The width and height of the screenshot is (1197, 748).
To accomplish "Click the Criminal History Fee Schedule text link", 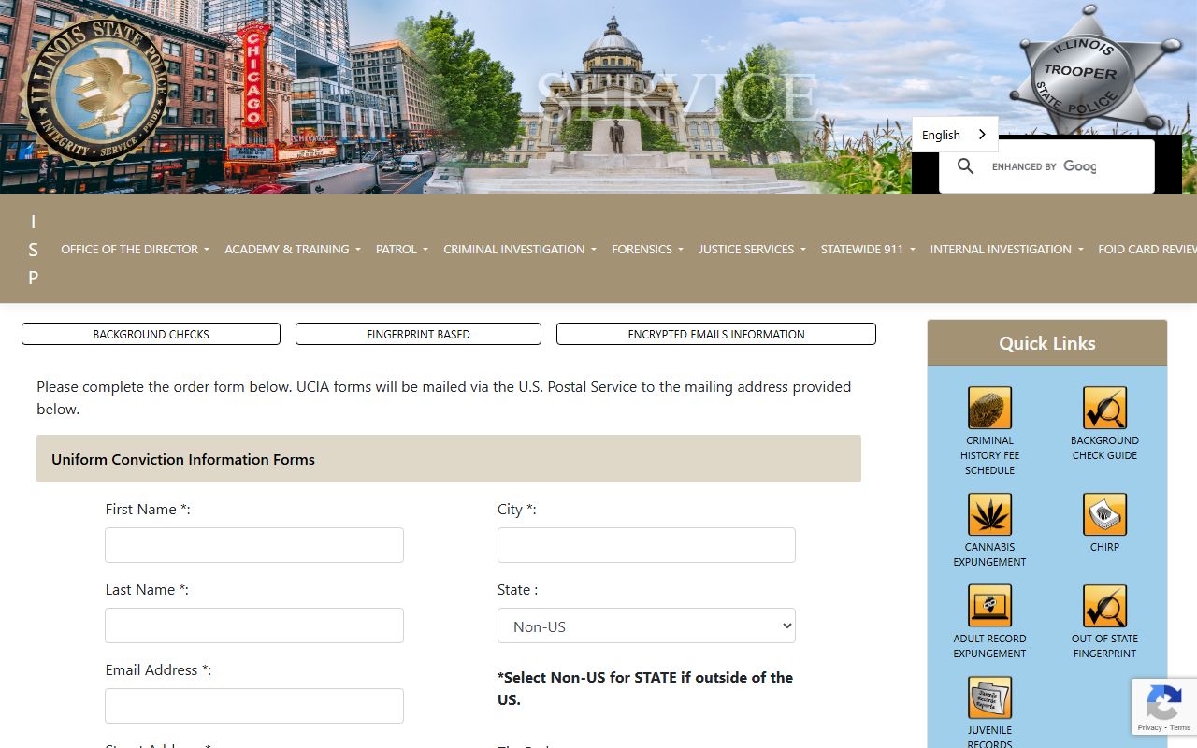I will (989, 455).
